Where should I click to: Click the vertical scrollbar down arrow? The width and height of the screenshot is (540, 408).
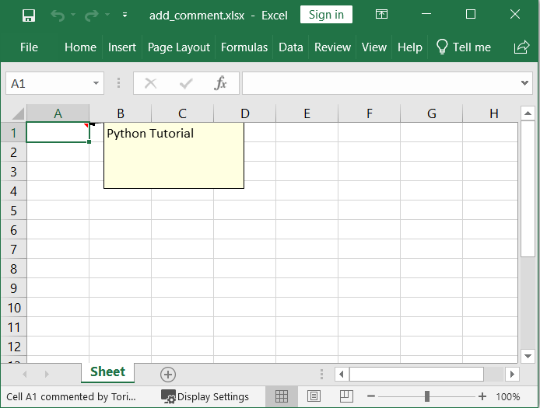[528, 356]
